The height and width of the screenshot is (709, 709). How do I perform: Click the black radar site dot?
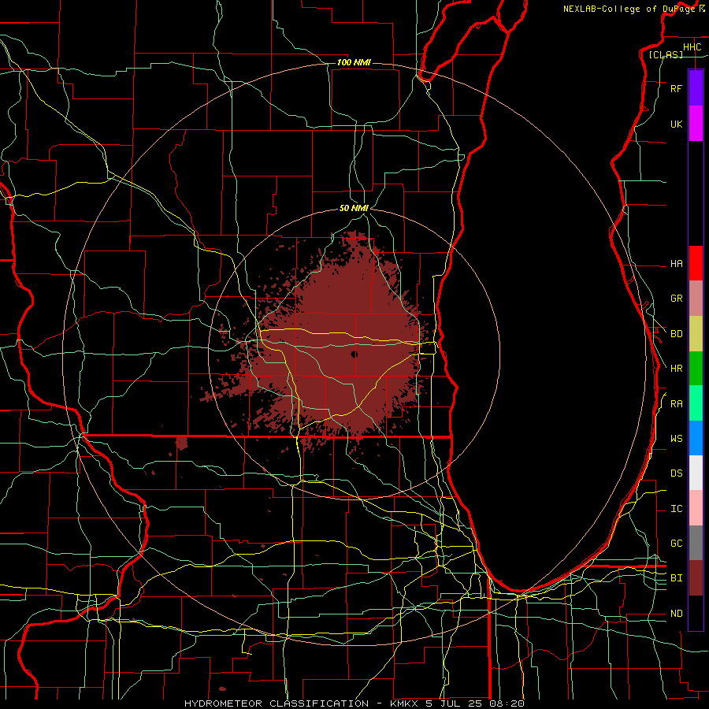coord(354,354)
